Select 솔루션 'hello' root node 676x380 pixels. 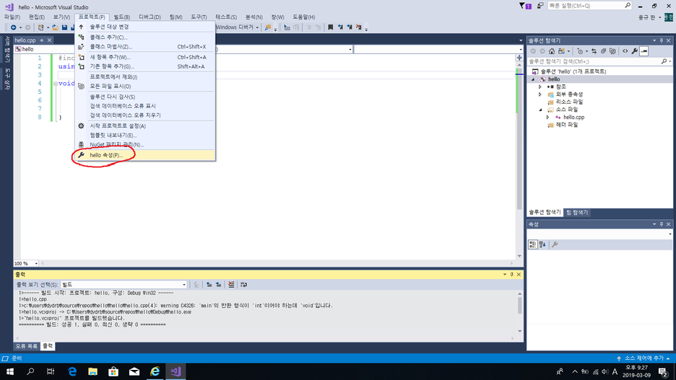tap(573, 71)
